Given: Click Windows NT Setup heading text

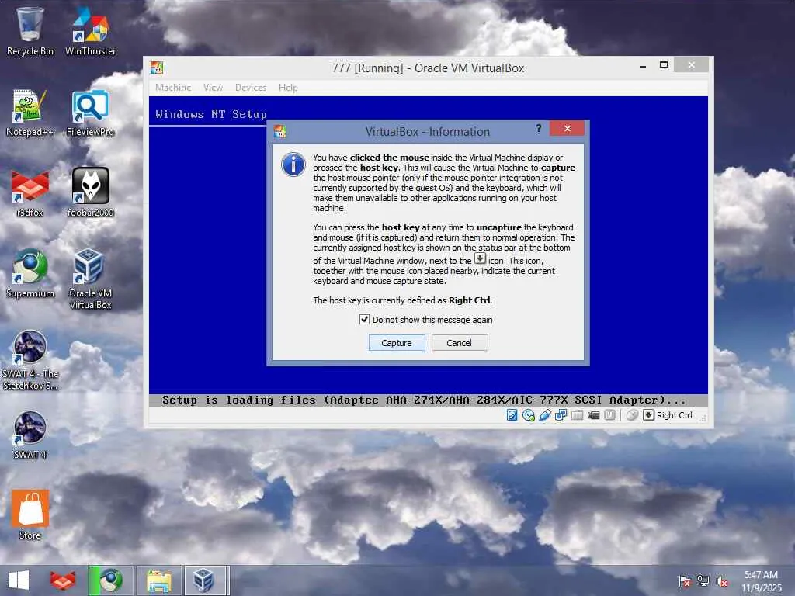Looking at the screenshot, I should [211, 115].
